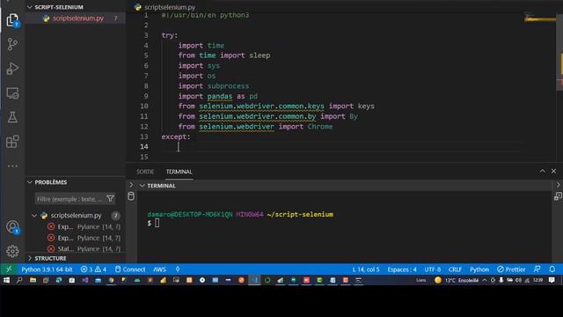Click the terminal prompt line
The height and width of the screenshot is (317, 563).
tap(154, 223)
